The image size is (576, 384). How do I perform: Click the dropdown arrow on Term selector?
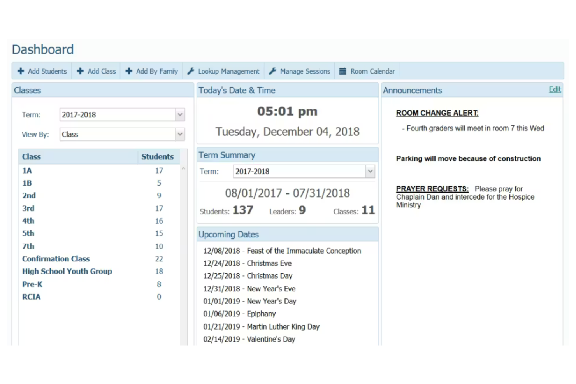[x=180, y=114]
